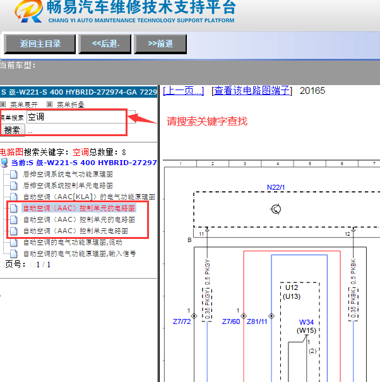Image resolution: width=380 pixels, height=382 pixels.
Task: Select the root node 当前:S 级-W221-S 400 HYBRID
Action: (x=84, y=163)
